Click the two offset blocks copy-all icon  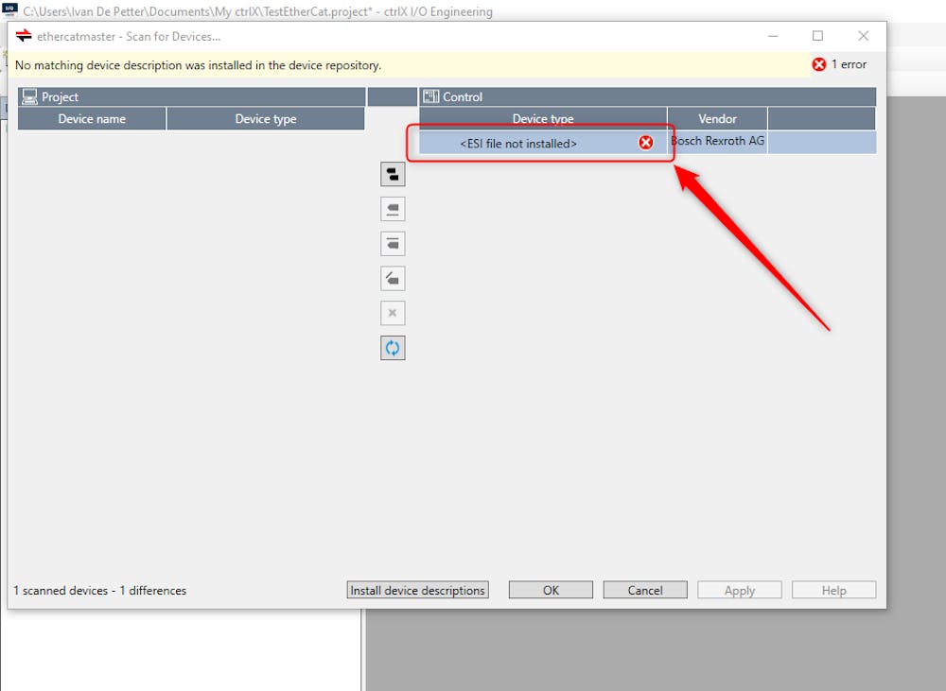[393, 174]
